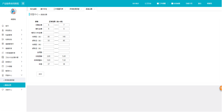The image size is (222, 112).
Task: Focus 总胆固醇 high field showing 5.69
Action: click(x=64, y=56)
